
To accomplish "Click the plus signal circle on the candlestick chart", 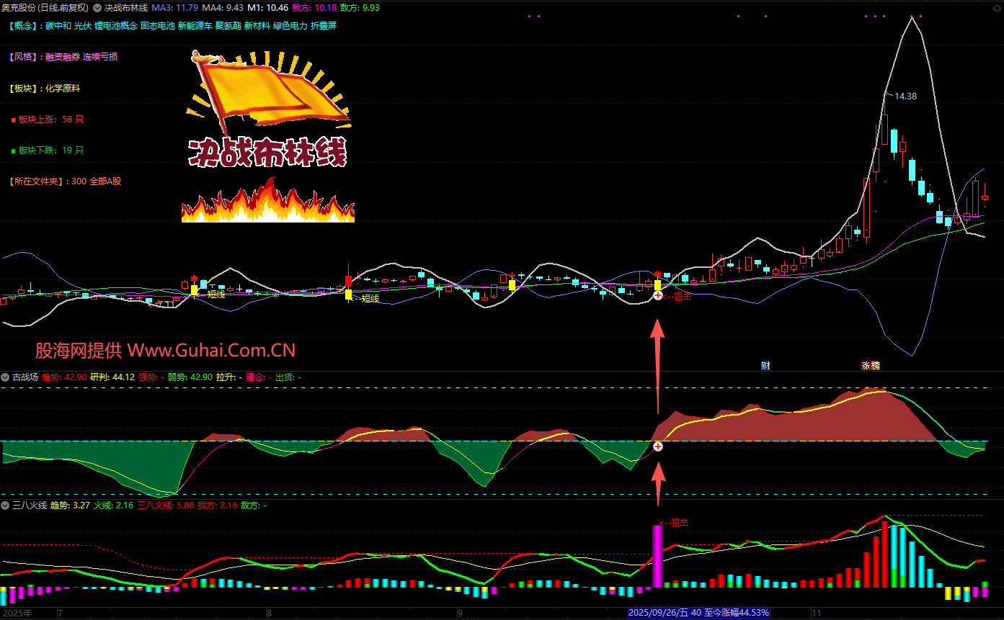I will point(657,295).
